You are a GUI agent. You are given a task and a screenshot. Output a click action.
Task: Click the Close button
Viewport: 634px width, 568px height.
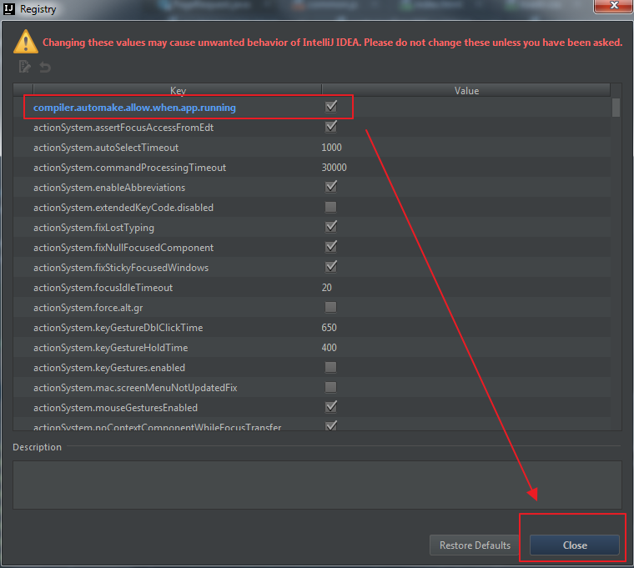[x=574, y=545]
